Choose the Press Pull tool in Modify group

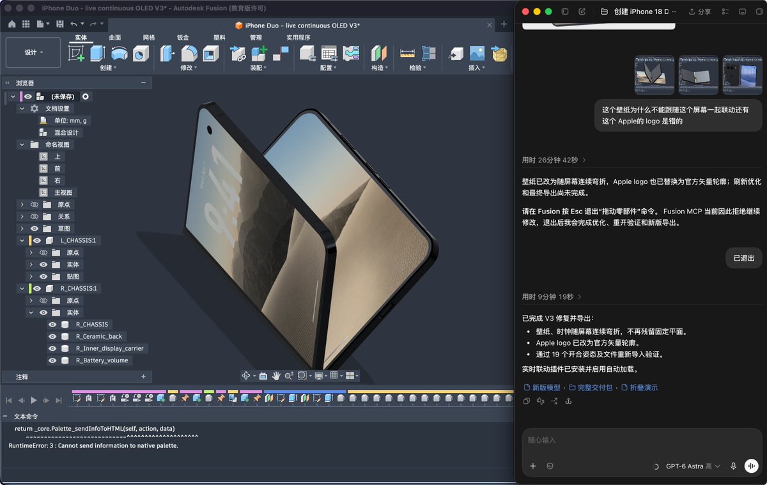point(167,54)
